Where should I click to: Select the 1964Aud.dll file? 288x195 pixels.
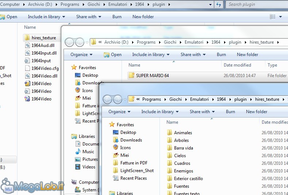[43, 45]
